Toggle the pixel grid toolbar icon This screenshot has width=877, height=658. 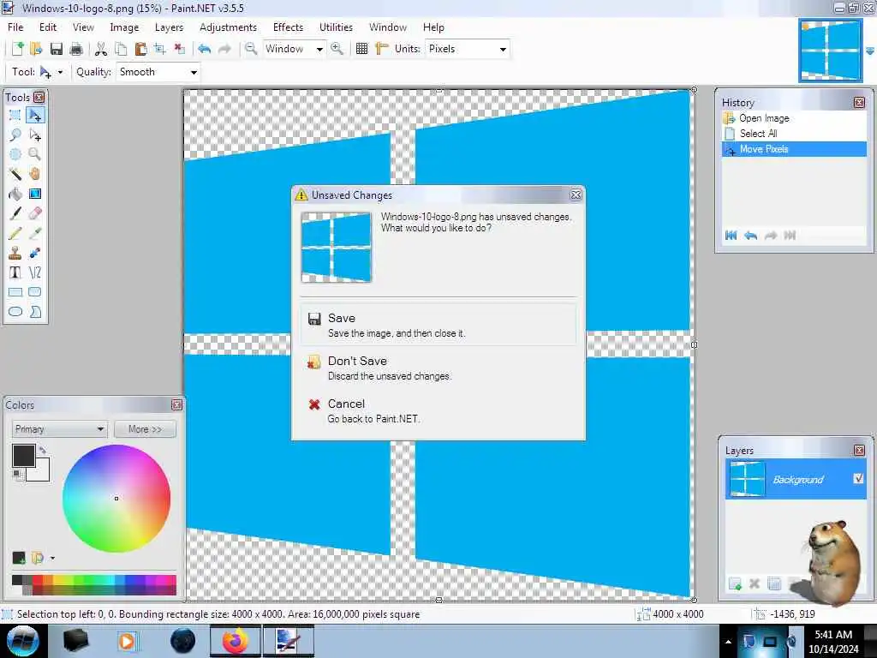pyautogui.click(x=362, y=49)
